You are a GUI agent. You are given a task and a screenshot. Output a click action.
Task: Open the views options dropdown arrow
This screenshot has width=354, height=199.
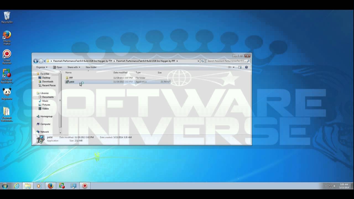[233, 67]
